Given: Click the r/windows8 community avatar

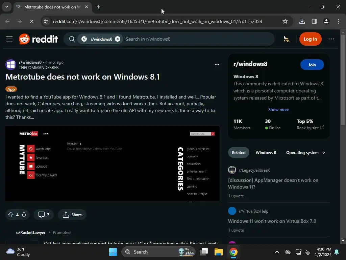Looking at the screenshot, I should point(10,65).
